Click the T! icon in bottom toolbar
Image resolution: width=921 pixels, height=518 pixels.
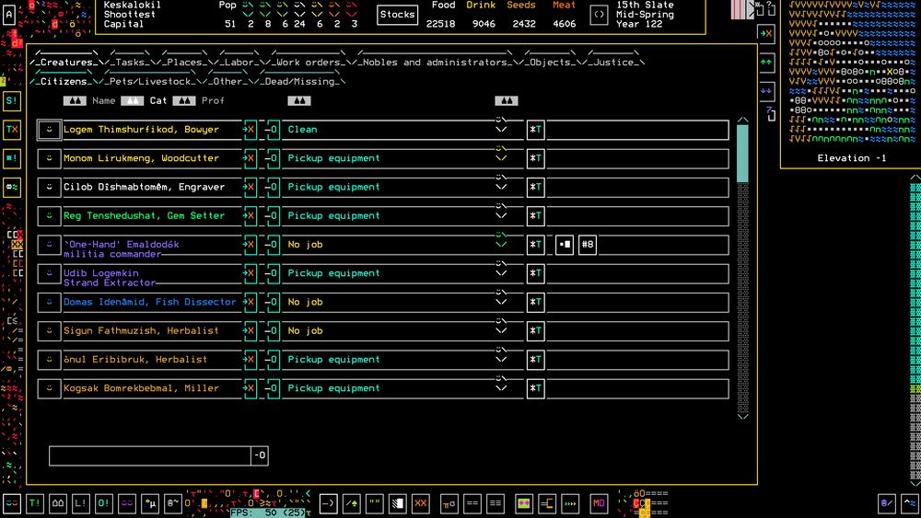tap(35, 503)
